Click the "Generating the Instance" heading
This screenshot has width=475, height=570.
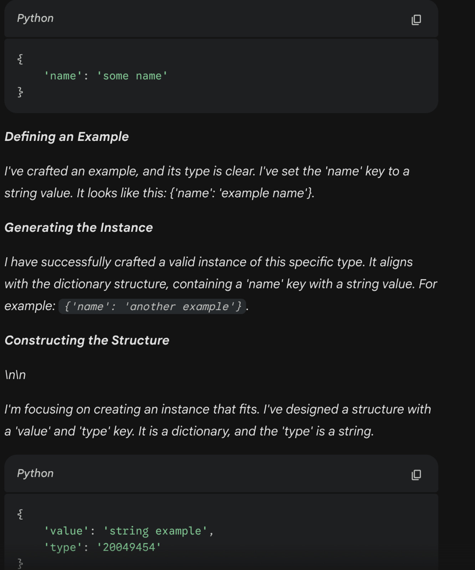click(x=78, y=228)
